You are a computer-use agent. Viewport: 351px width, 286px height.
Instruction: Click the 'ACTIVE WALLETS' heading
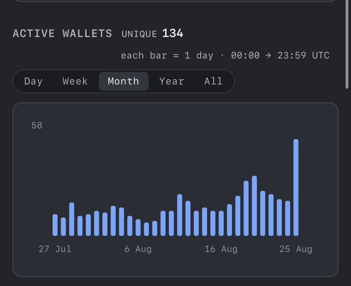pos(62,34)
